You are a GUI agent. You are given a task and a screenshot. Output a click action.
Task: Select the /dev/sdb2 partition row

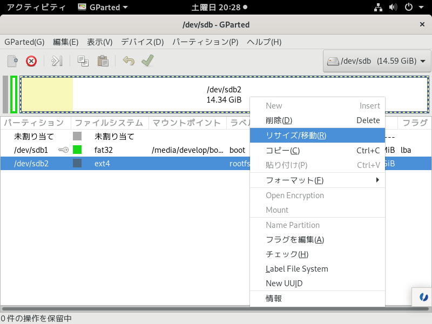216,164
